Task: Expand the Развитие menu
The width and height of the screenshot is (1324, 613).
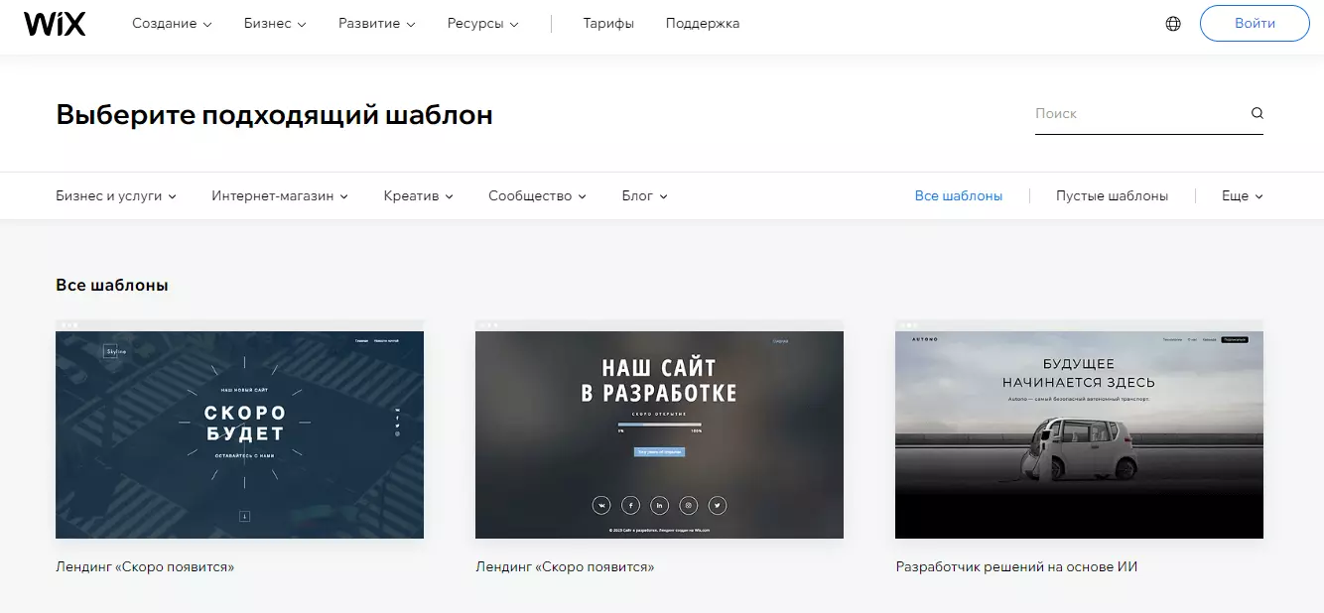Action: pyautogui.click(x=376, y=24)
